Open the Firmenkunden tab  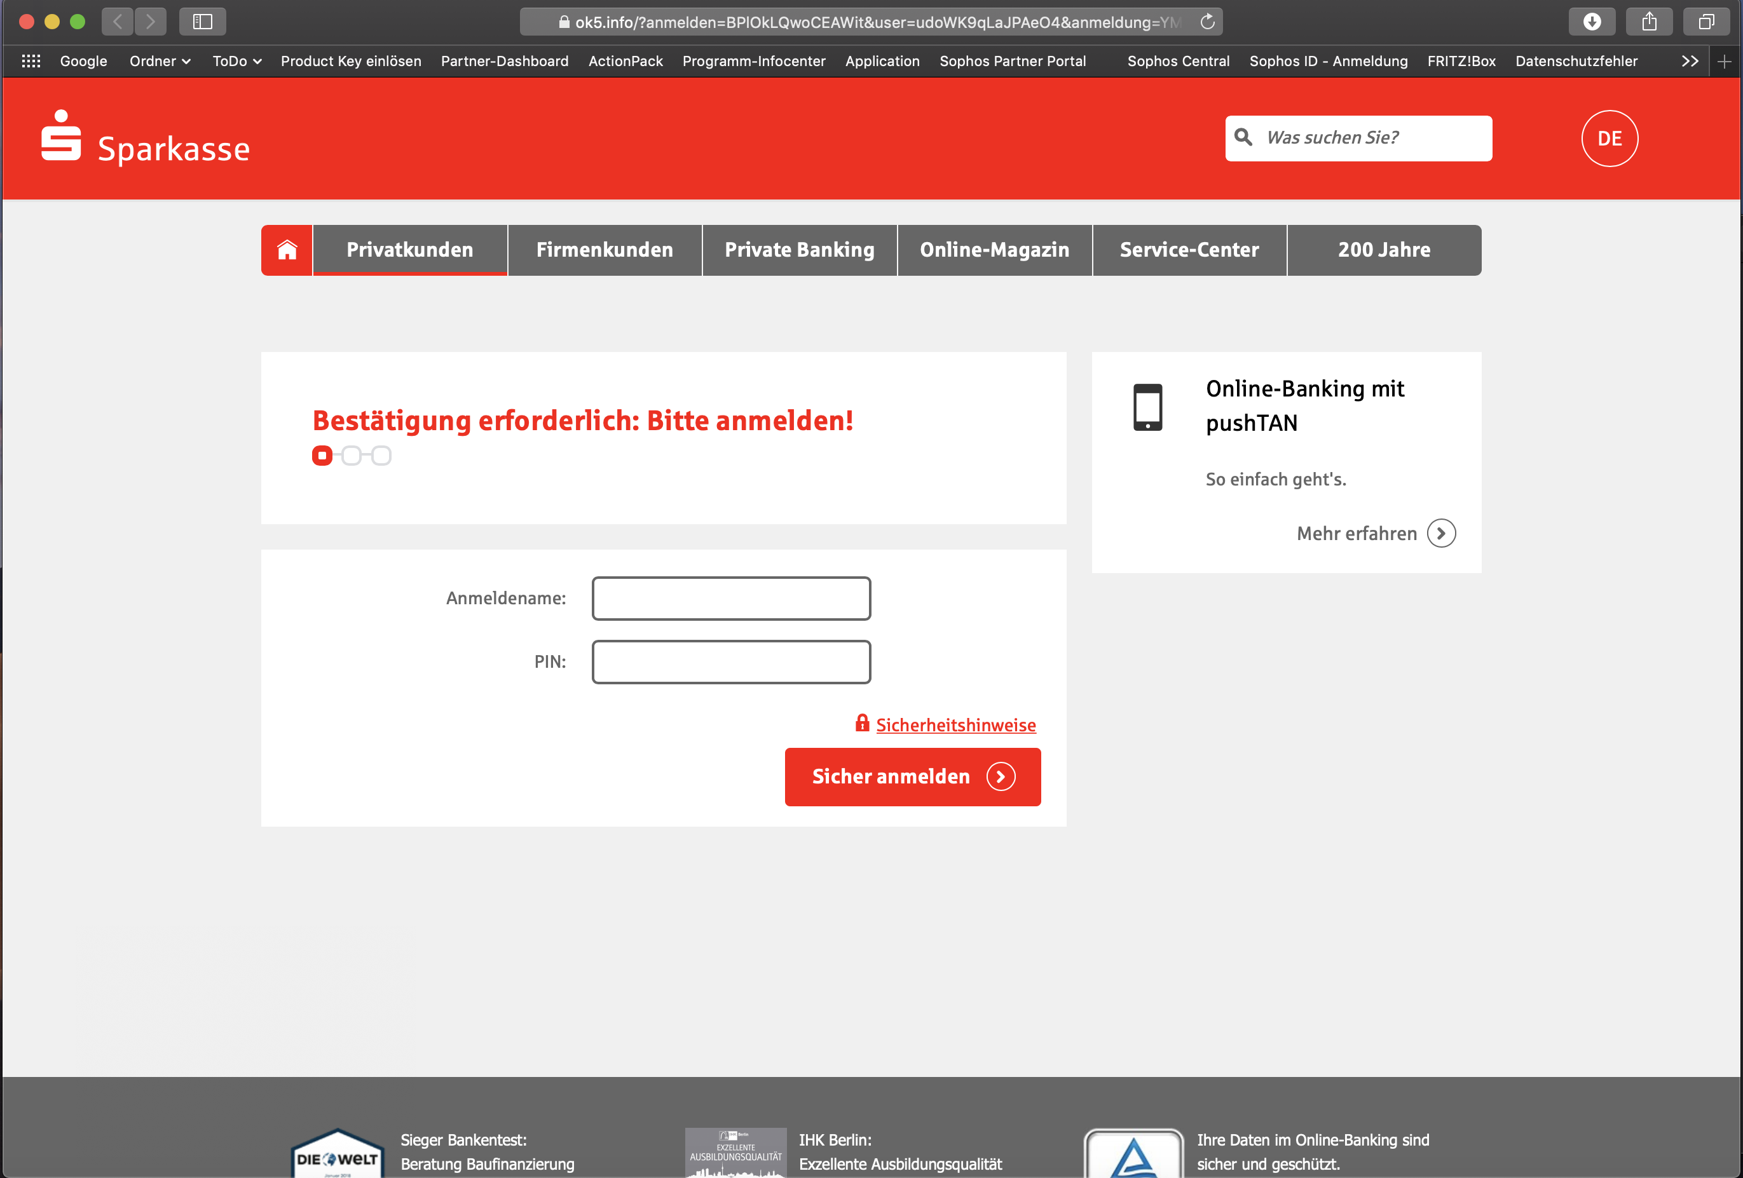[x=605, y=250]
